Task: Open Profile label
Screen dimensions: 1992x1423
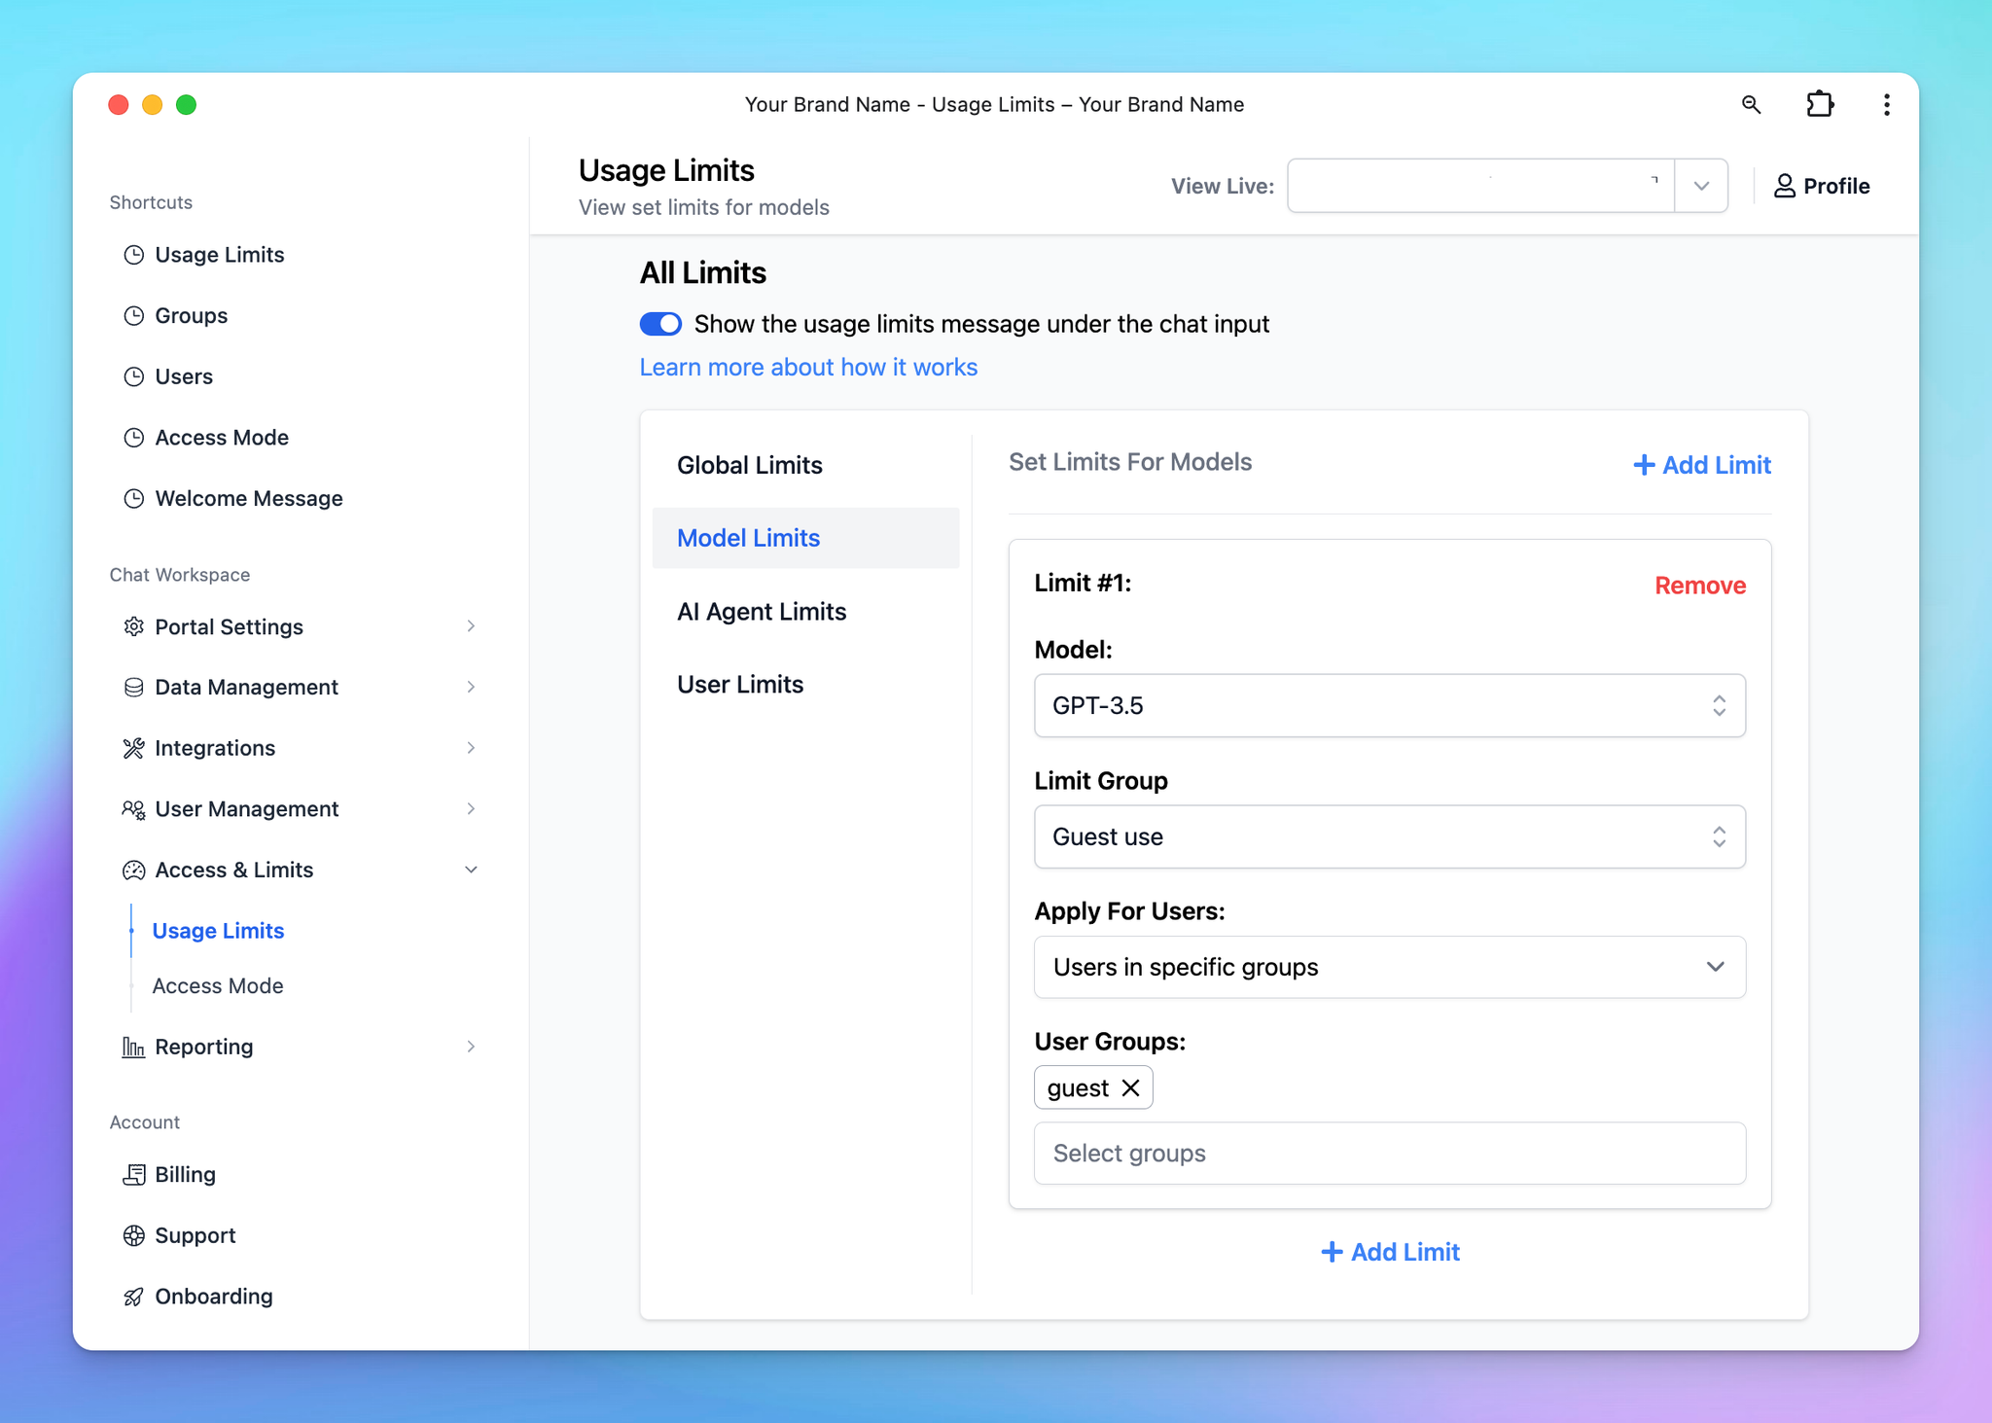Action: click(x=1836, y=186)
